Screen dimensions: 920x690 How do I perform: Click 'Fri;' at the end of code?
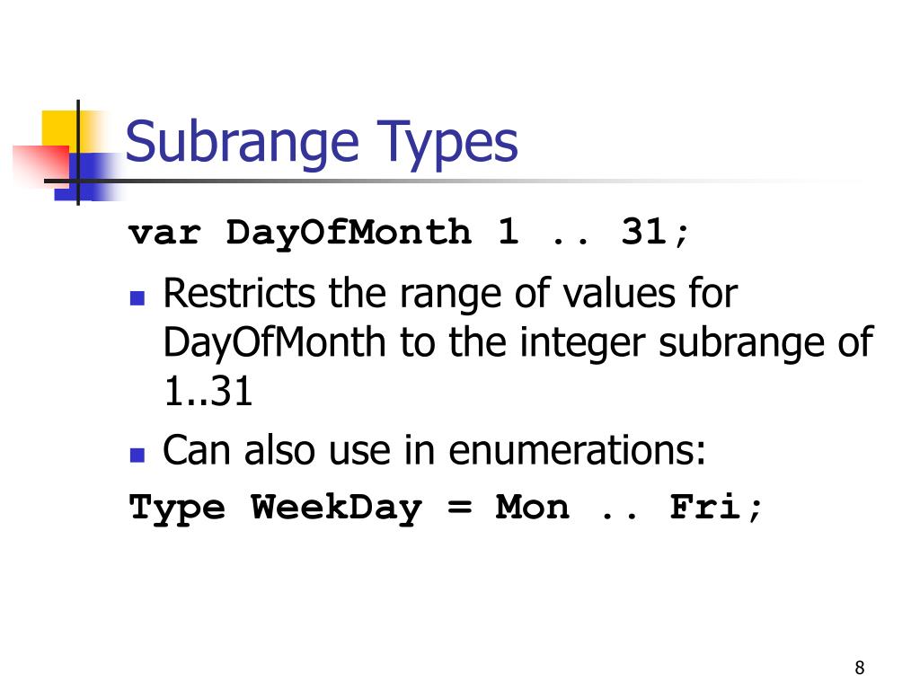716,507
